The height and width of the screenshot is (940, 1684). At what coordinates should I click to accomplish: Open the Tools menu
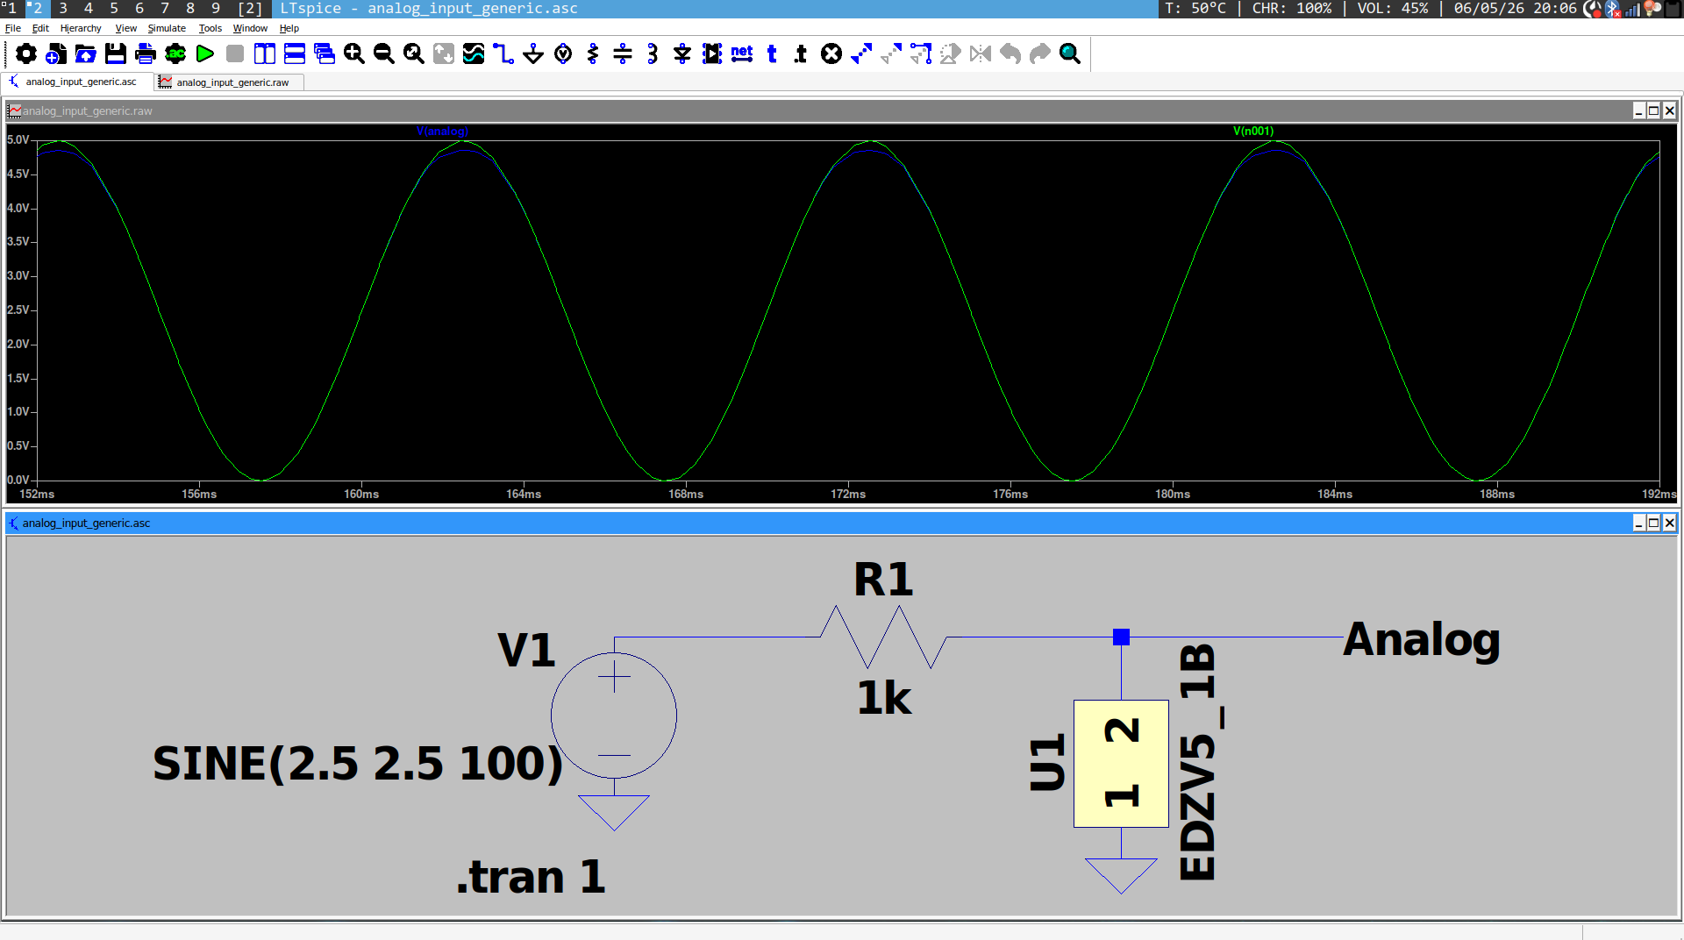210,28
